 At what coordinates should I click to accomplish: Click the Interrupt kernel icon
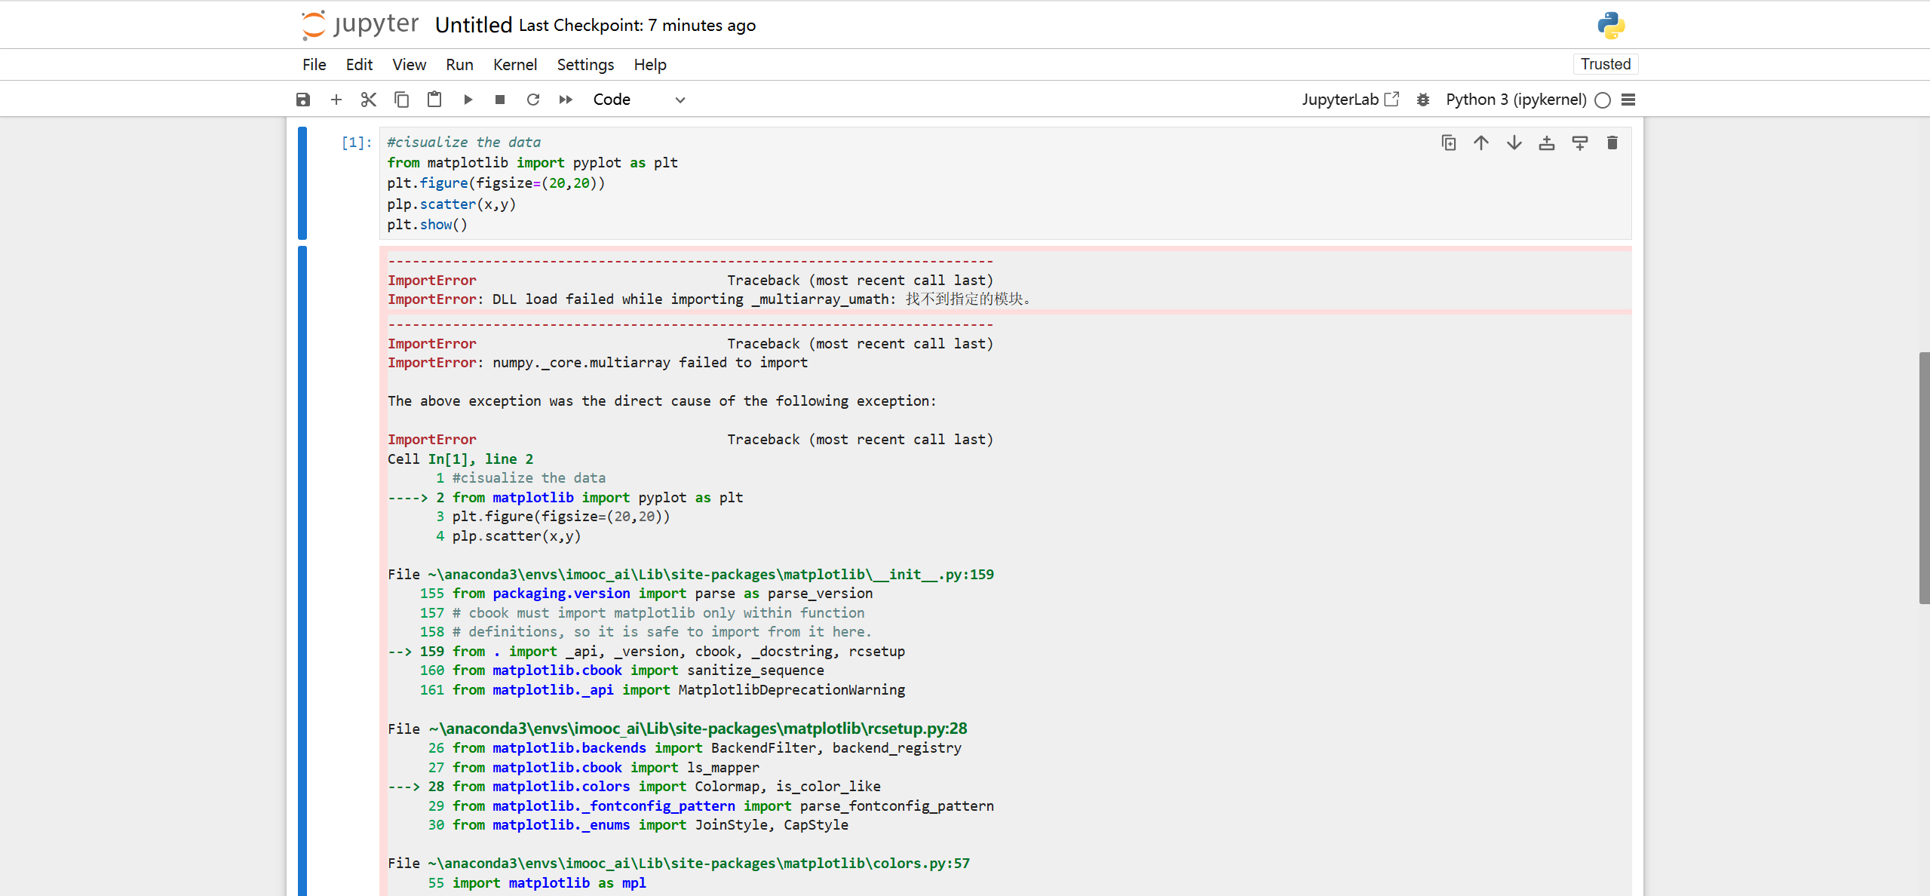500,100
